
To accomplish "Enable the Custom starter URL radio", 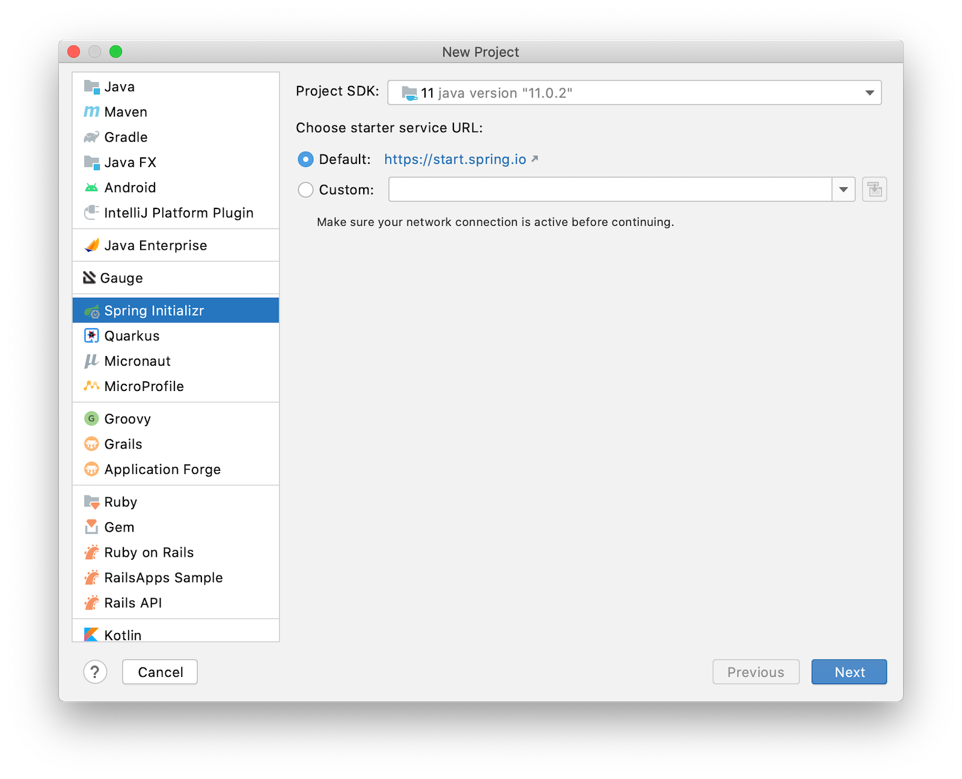I will (305, 190).
